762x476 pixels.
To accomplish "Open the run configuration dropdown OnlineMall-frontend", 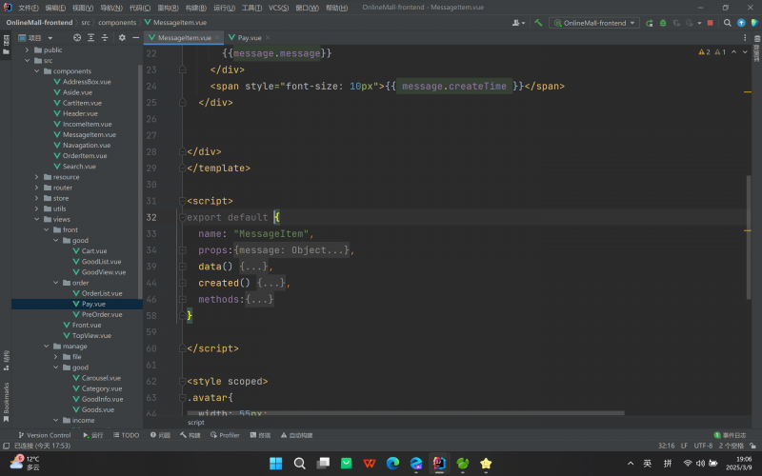I will [594, 23].
